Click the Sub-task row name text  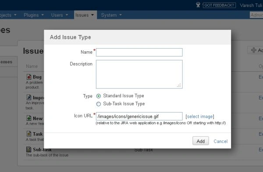click(42, 150)
